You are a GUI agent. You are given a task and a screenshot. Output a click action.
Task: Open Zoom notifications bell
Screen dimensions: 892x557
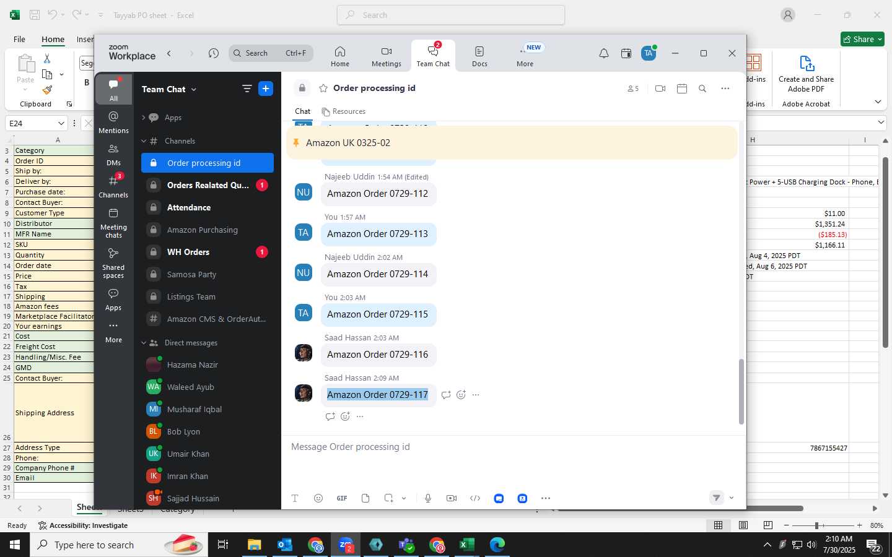[x=603, y=53]
